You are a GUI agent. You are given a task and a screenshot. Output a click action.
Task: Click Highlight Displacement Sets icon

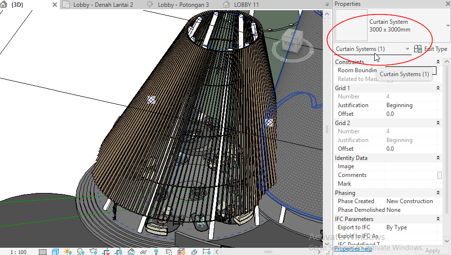tap(194, 252)
